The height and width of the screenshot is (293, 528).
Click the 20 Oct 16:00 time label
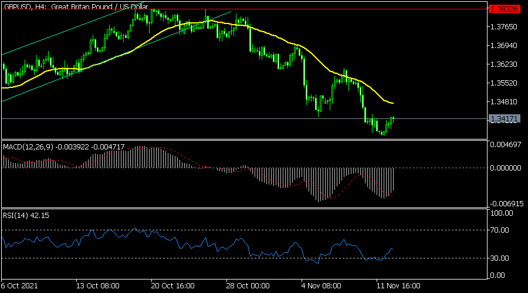click(172, 286)
